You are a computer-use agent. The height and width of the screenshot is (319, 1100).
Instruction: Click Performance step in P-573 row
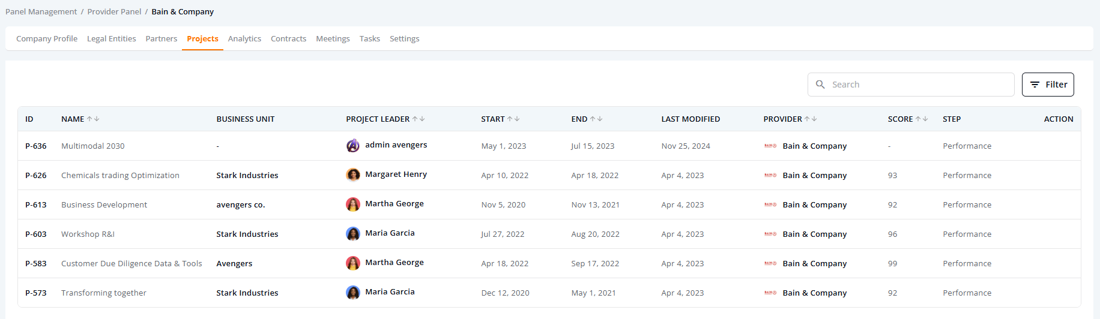tap(967, 293)
